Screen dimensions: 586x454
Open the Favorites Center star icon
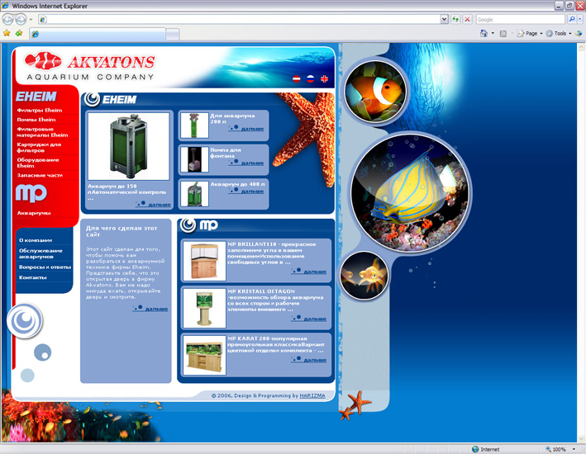pos(7,33)
